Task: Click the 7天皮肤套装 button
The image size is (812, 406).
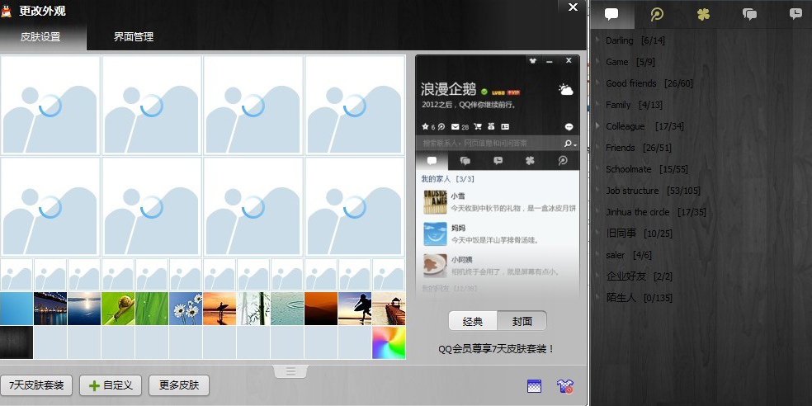Action: (36, 385)
